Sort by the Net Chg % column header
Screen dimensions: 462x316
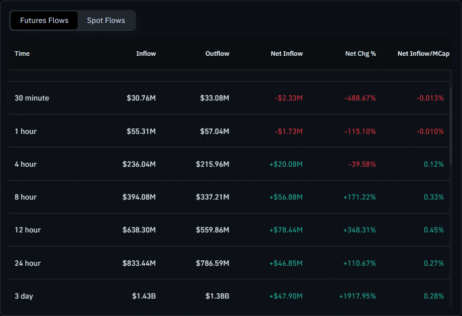tap(360, 53)
